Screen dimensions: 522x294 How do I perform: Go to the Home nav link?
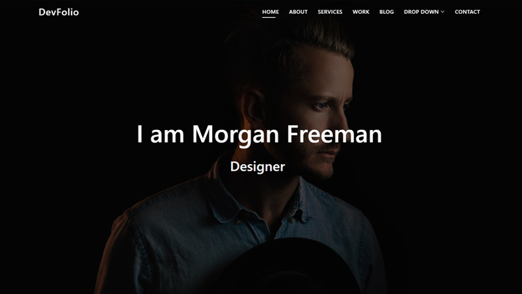tap(270, 12)
